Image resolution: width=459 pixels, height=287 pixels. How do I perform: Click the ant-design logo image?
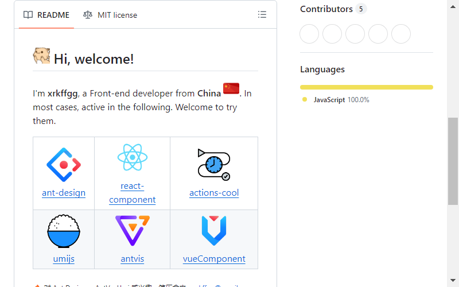(64, 165)
